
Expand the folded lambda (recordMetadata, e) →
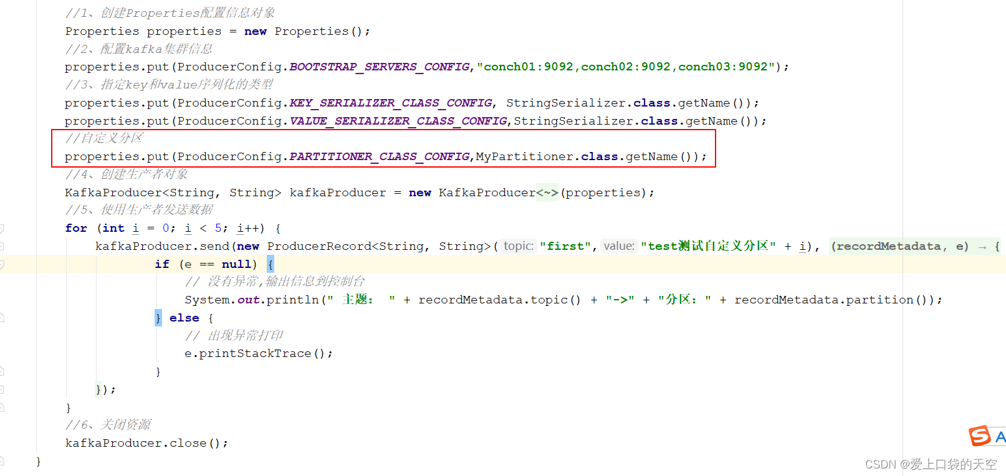[x=915, y=246]
